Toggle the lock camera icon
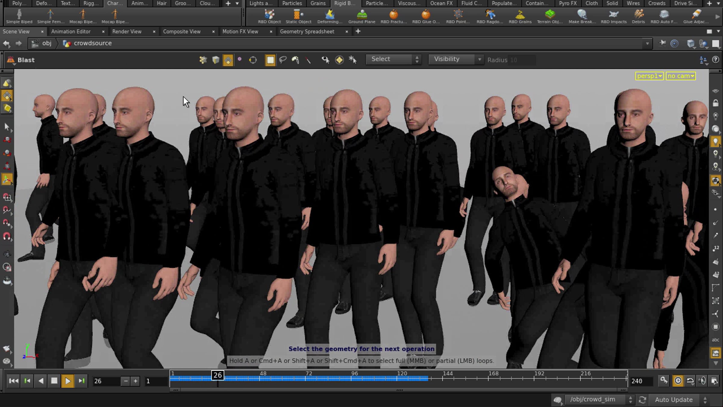The width and height of the screenshot is (723, 407). pos(715,103)
